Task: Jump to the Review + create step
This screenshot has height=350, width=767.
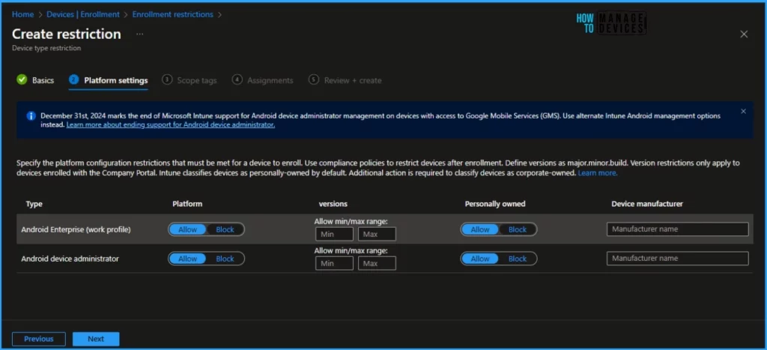Action: tap(352, 80)
